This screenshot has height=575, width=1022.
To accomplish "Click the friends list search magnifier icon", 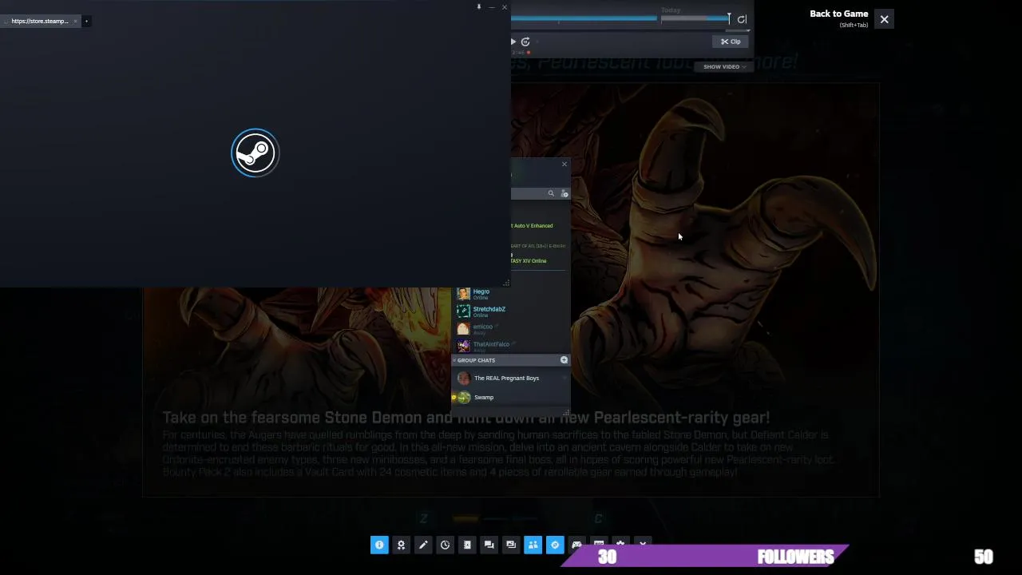I will point(551,193).
